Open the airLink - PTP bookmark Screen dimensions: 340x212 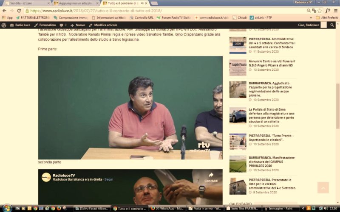[261, 17]
